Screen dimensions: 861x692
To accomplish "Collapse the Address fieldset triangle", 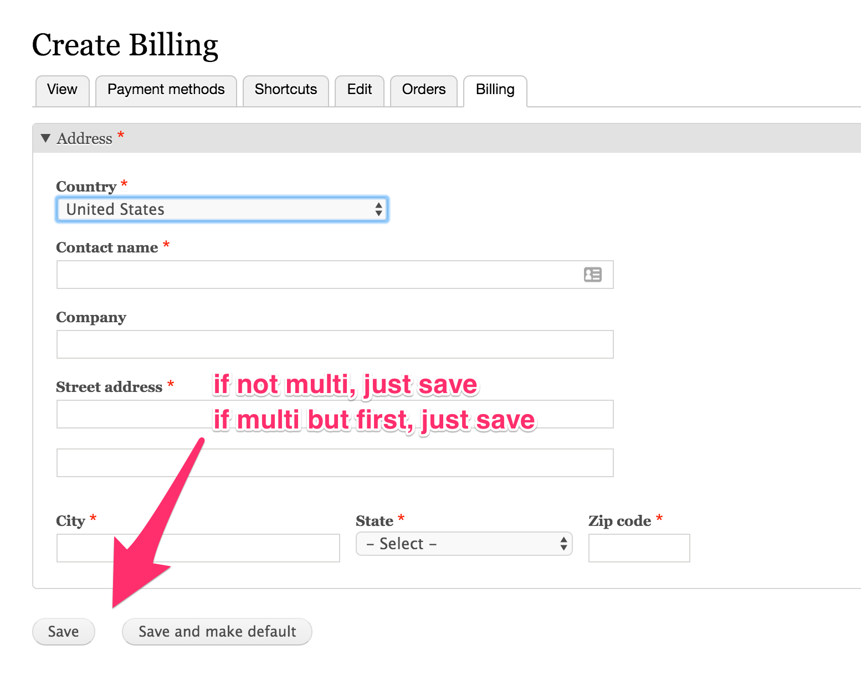I will click(x=46, y=138).
